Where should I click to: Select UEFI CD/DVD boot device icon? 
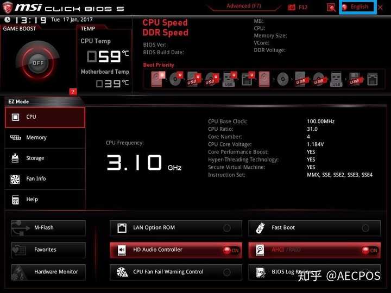coord(176,79)
